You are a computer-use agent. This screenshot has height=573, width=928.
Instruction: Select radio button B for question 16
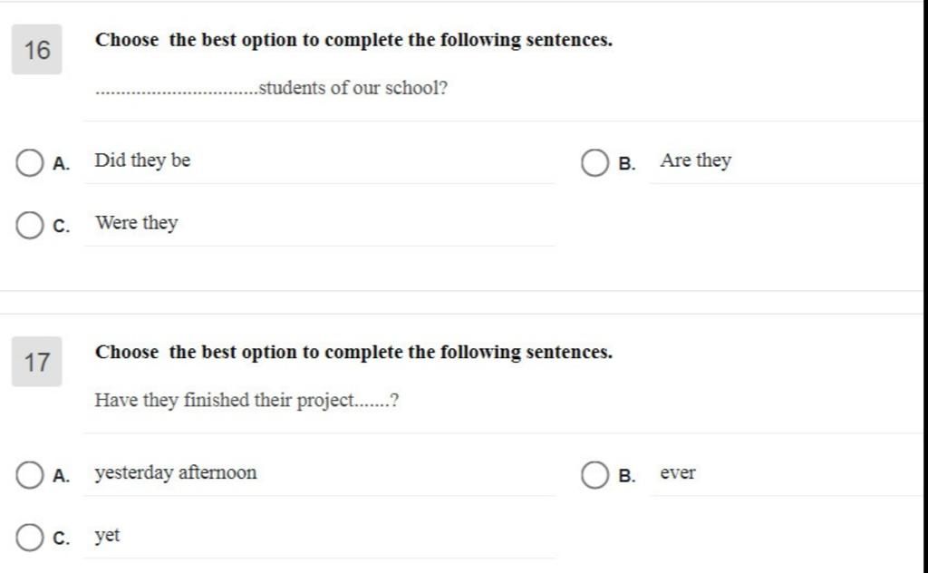(x=594, y=163)
